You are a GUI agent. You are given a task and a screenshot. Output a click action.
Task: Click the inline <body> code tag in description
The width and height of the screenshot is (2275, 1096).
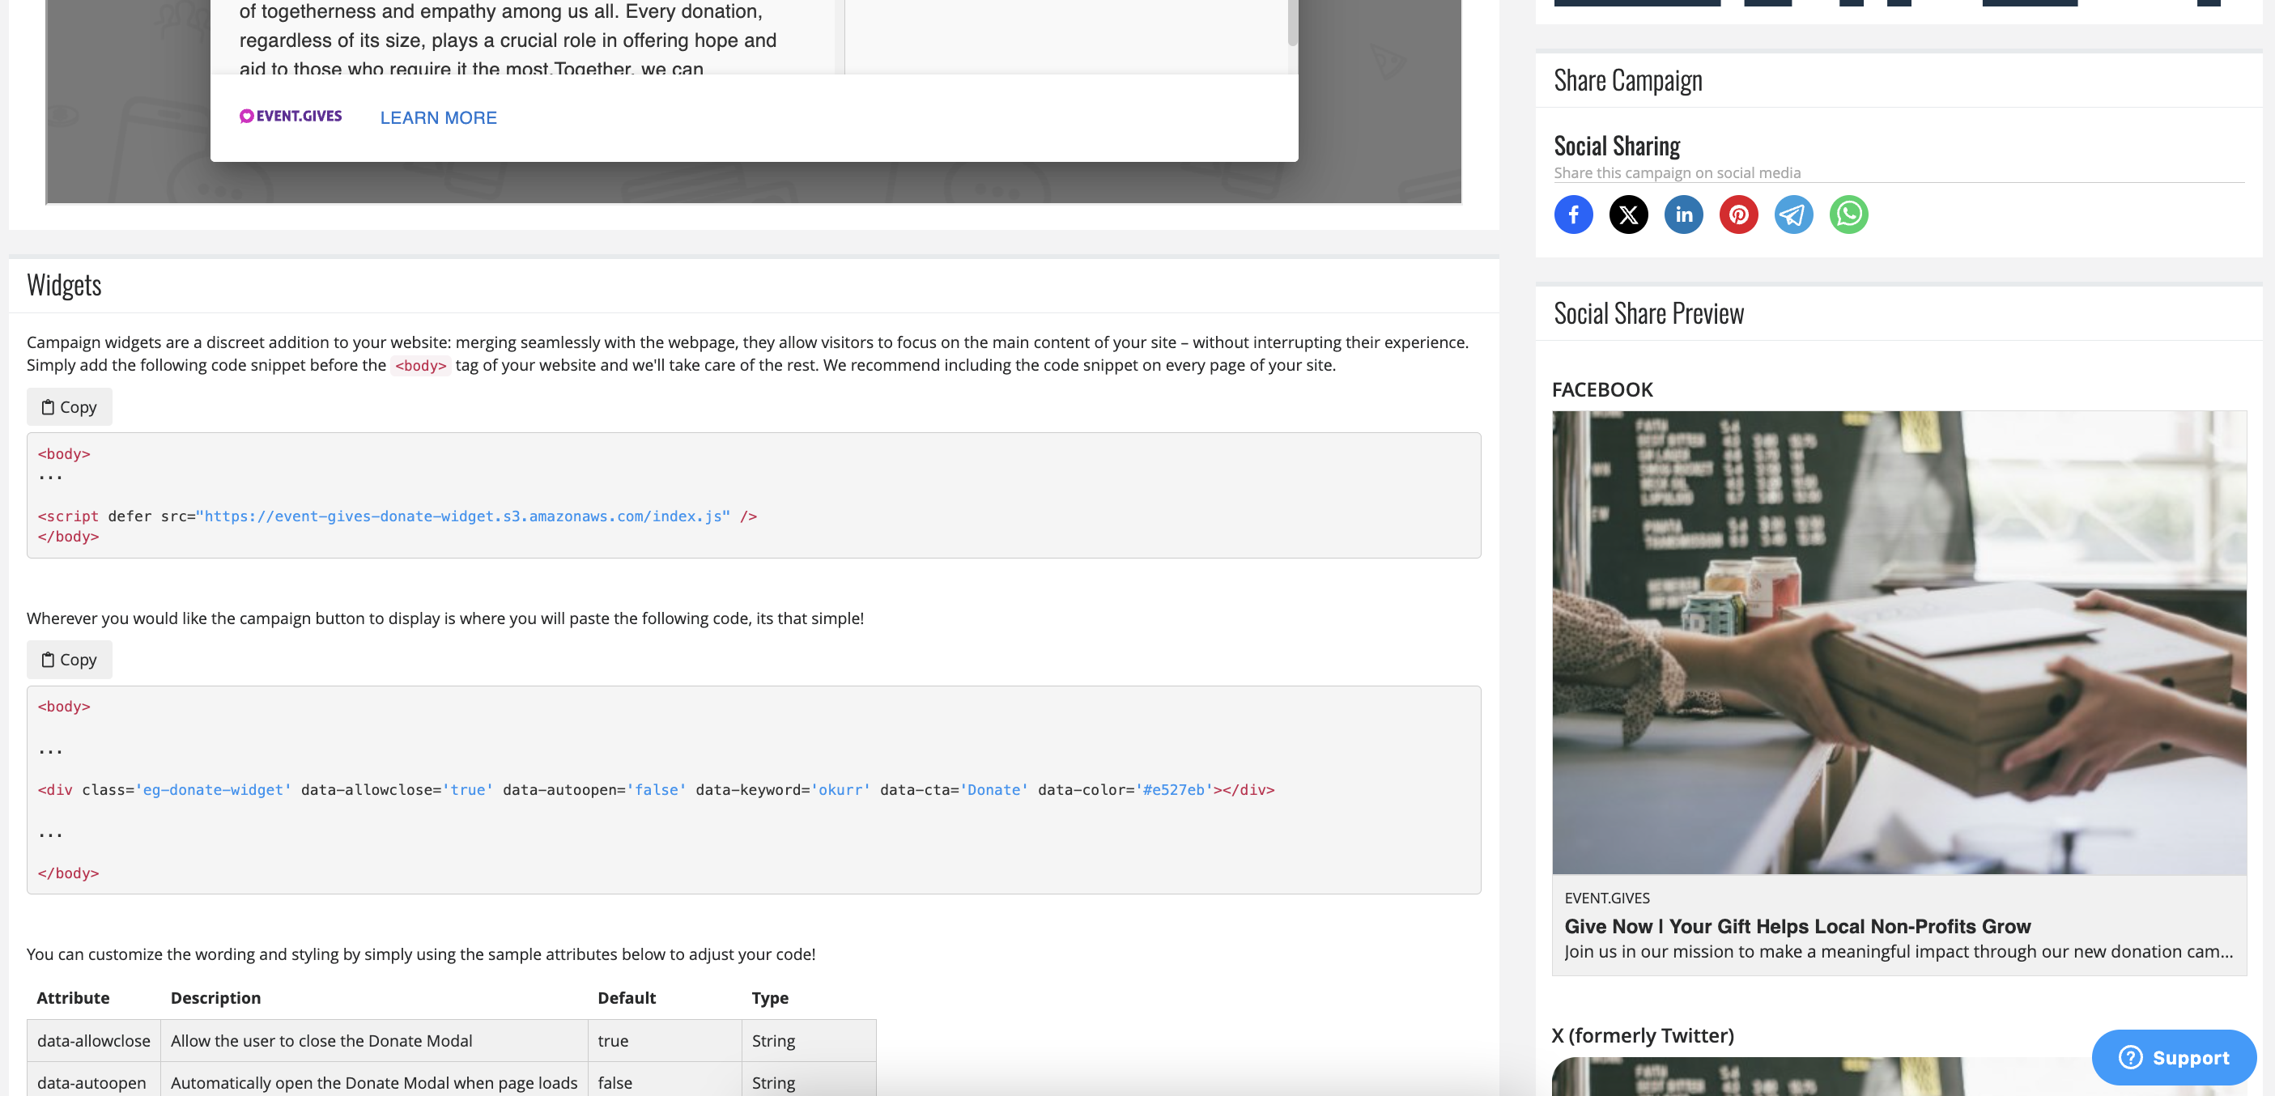click(420, 366)
